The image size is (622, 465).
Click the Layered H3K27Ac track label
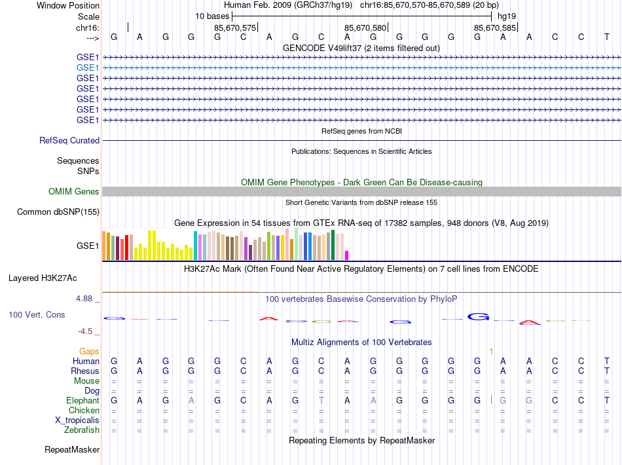click(43, 278)
